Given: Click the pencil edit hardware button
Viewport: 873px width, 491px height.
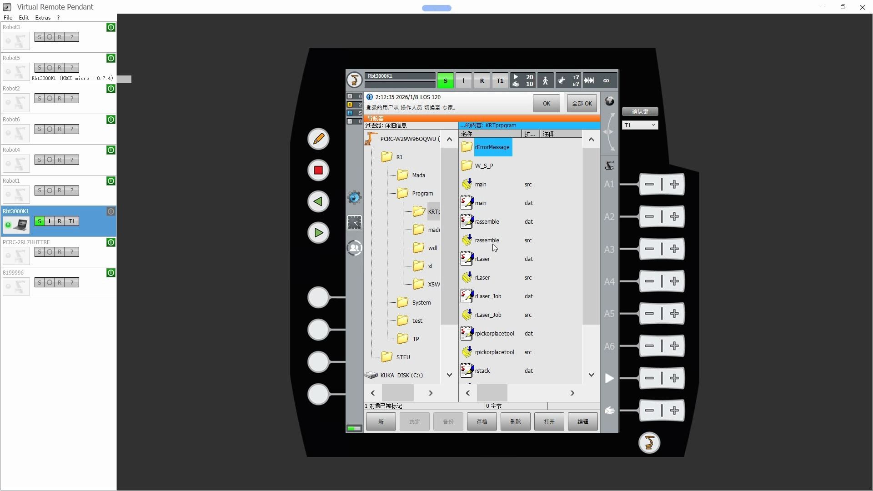Looking at the screenshot, I should (318, 139).
